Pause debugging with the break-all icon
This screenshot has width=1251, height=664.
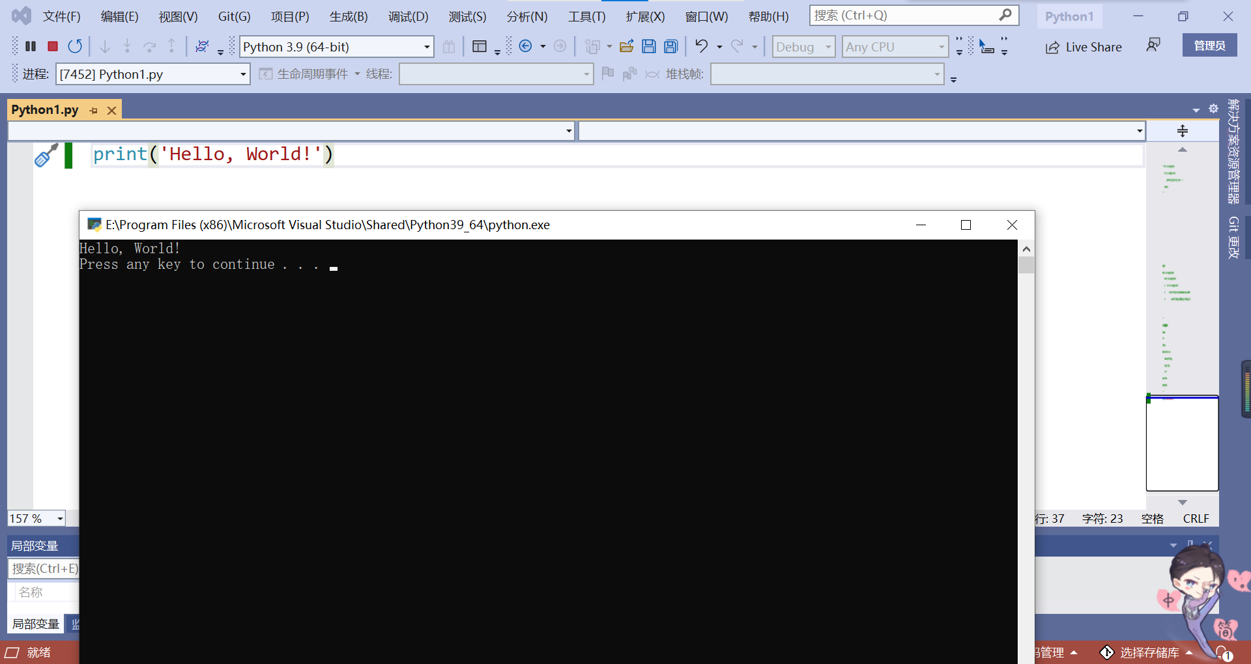(30, 46)
